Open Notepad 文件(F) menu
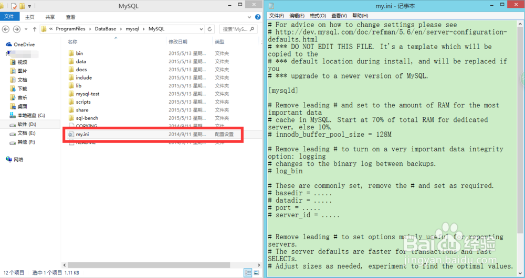 point(277,16)
